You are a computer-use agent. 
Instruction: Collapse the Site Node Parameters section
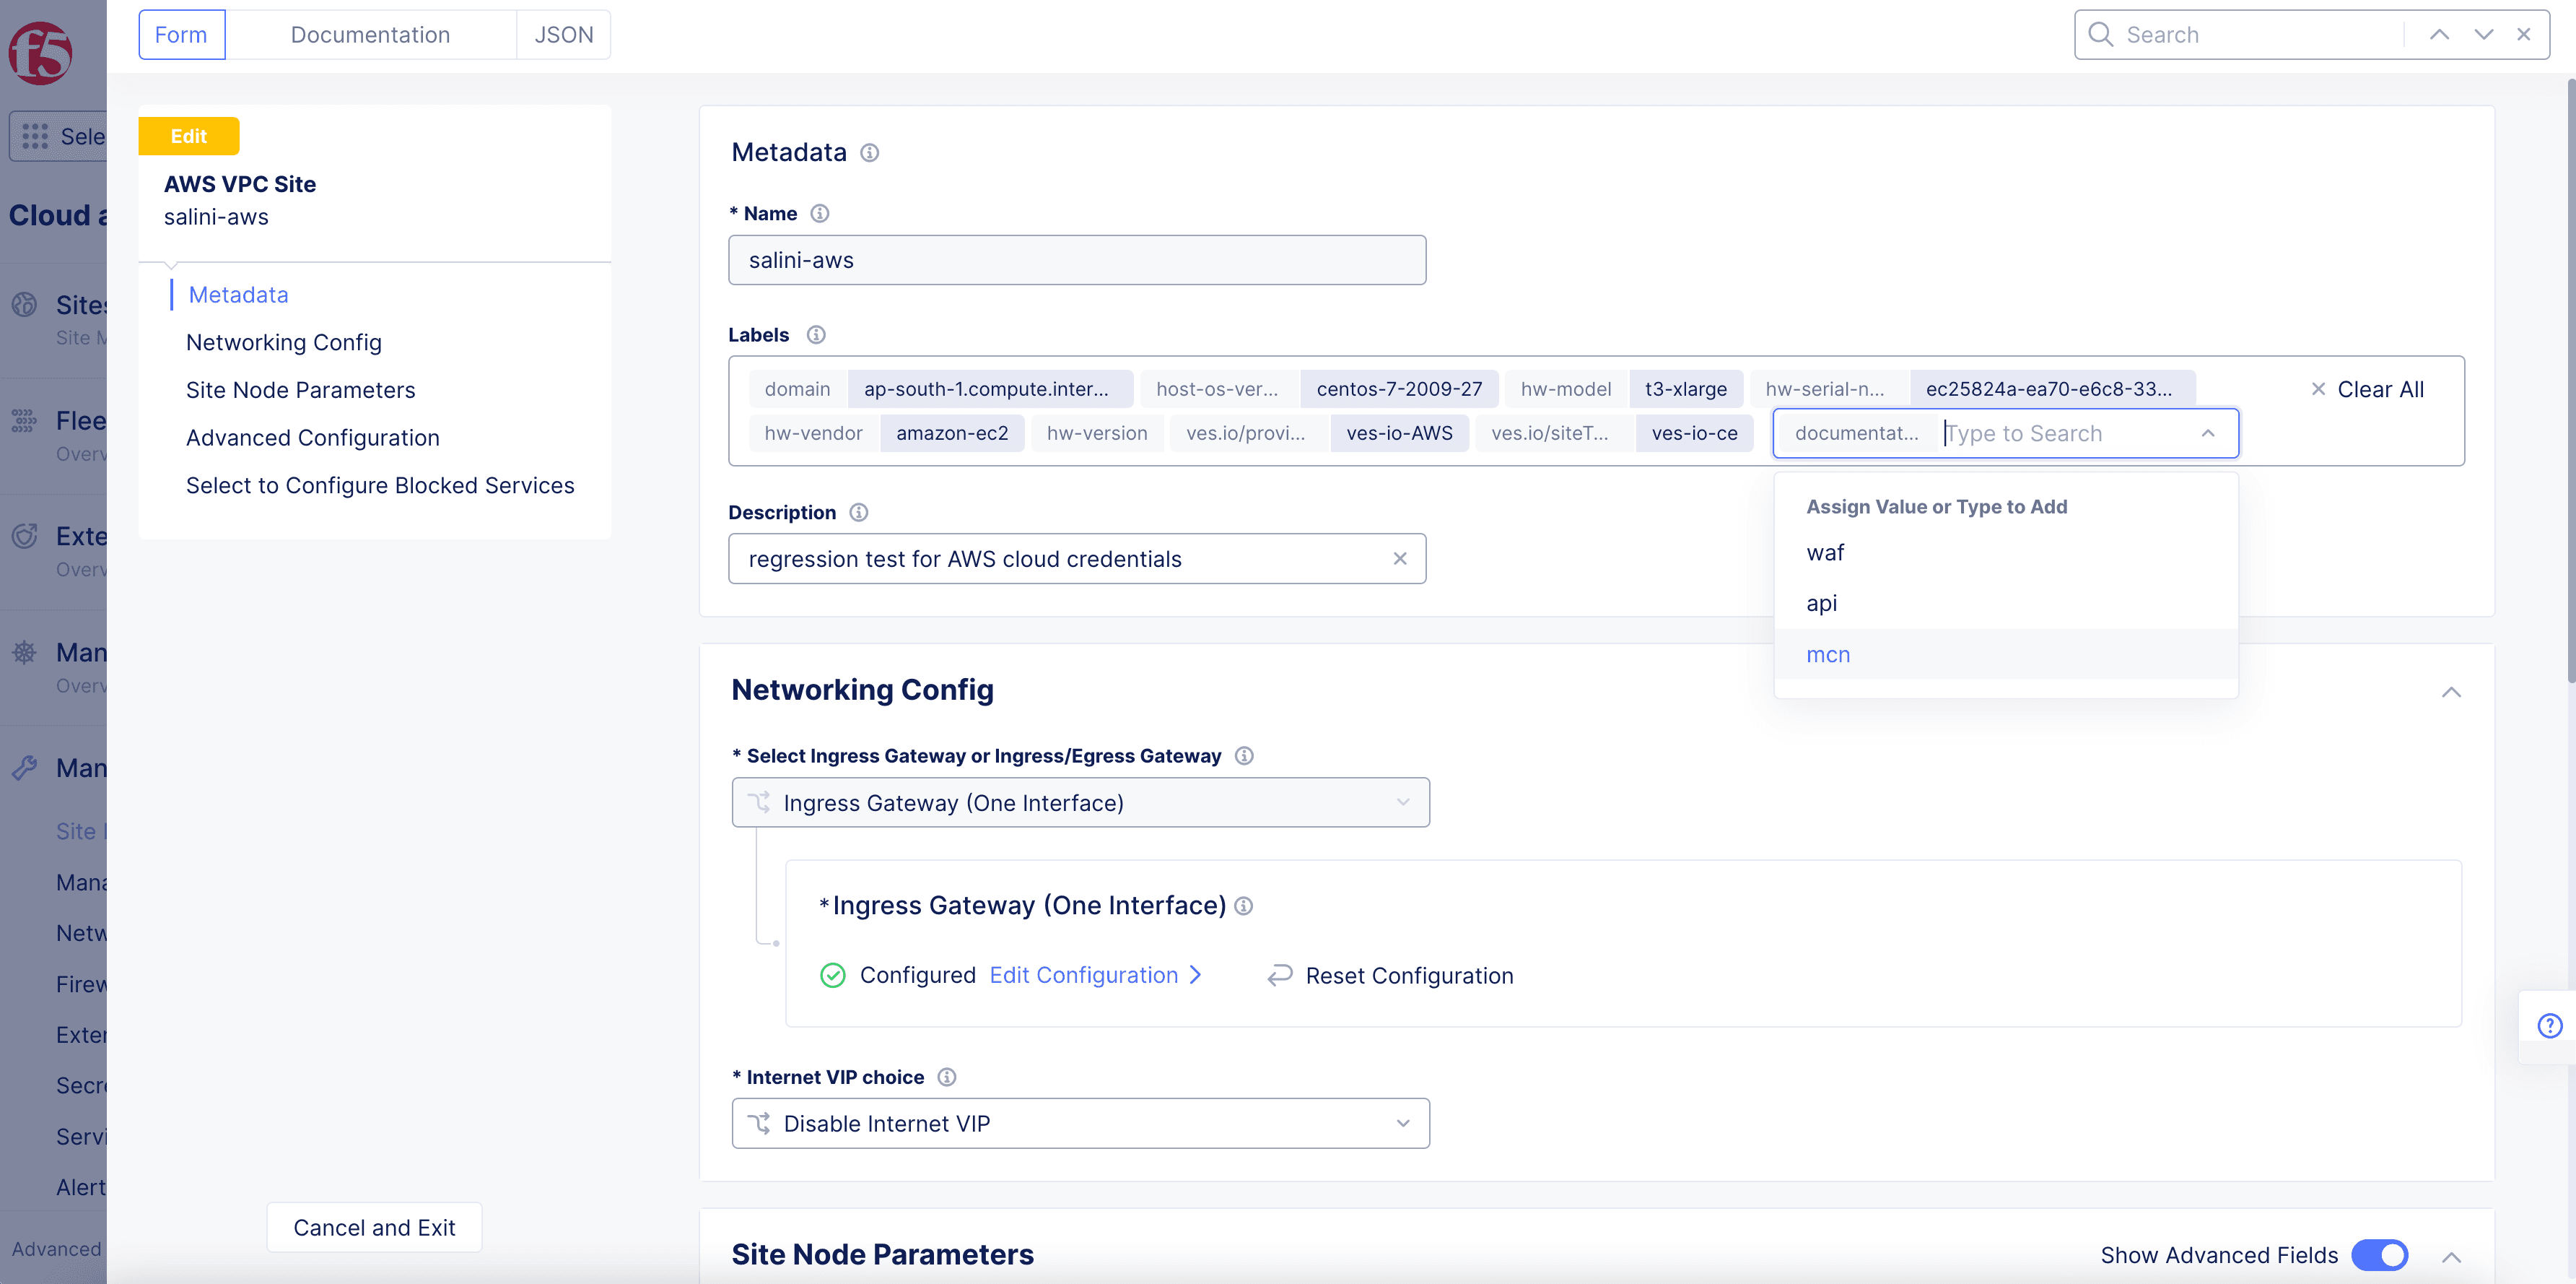(2451, 1257)
